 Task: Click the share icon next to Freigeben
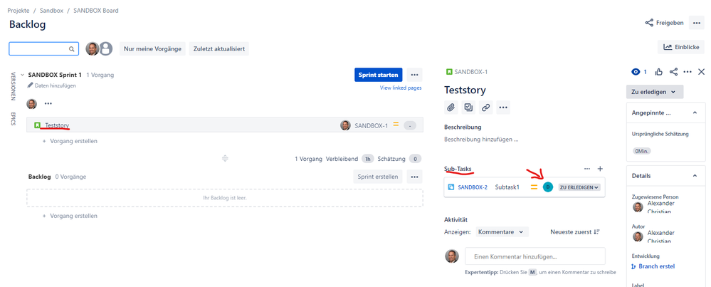[x=649, y=23]
